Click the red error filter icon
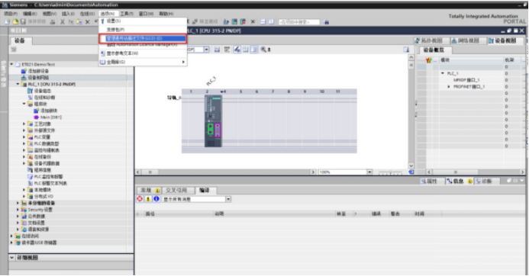The height and width of the screenshot is (276, 529). [140, 199]
